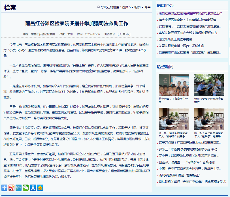The height and width of the screenshot is (197, 230).
Task: Click the home icon in the breadcrumb
Action: pos(98,7)
